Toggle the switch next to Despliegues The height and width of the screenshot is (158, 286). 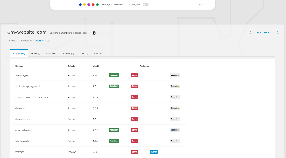pyautogui.click(x=146, y=5)
